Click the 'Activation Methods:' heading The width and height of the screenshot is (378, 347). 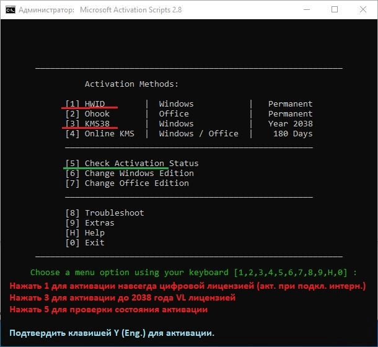(131, 84)
